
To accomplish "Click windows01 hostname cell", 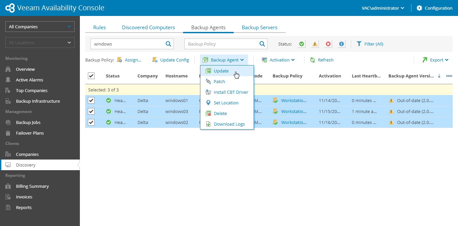I will 177,100.
